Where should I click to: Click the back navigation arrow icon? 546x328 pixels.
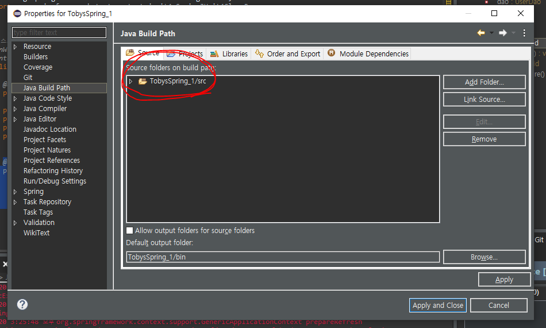coord(481,33)
